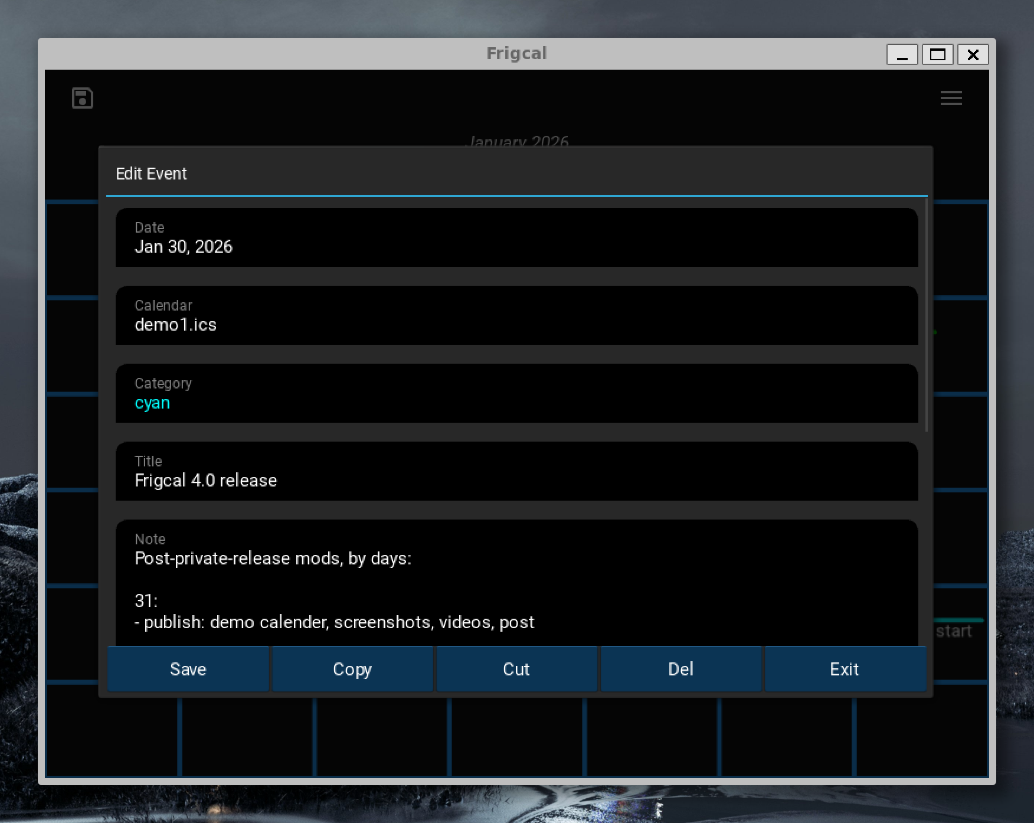
Task: Choose calendar in demo1.ics field
Action: [x=516, y=315]
